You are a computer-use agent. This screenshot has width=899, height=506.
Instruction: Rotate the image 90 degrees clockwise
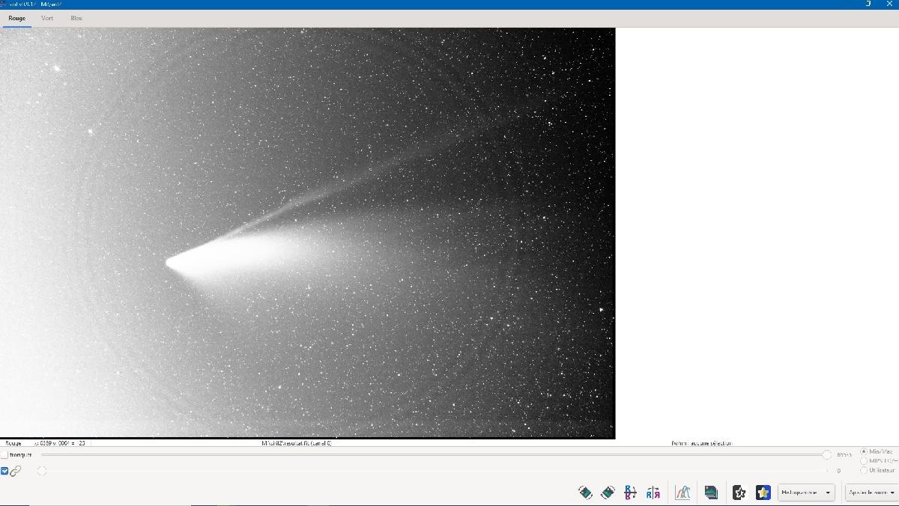coord(608,493)
